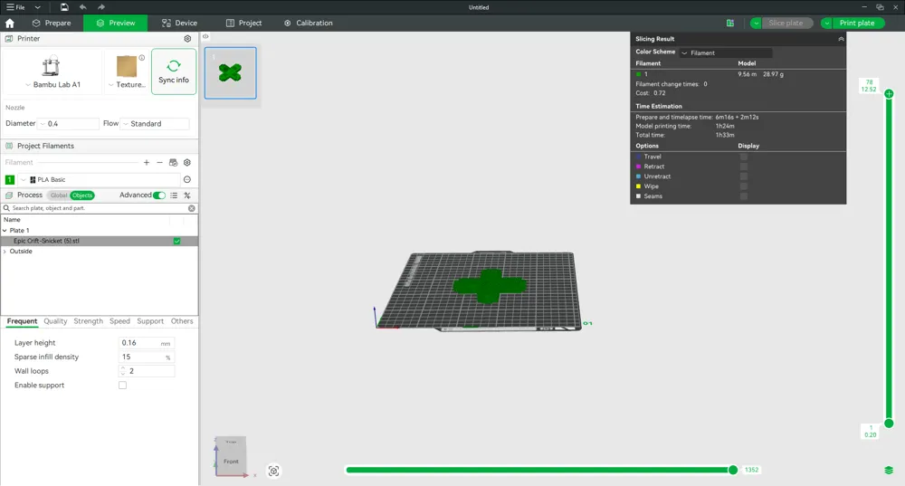Toggle eye icon above plate thumbnail

tap(205, 36)
